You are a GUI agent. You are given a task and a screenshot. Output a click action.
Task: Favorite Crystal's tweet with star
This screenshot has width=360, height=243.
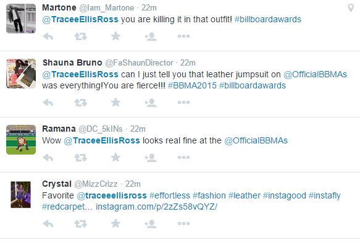coord(115,223)
